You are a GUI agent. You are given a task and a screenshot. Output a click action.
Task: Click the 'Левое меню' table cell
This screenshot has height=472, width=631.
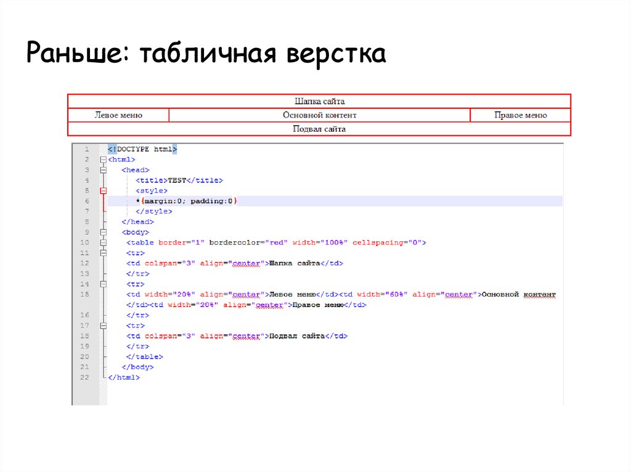coord(118,115)
